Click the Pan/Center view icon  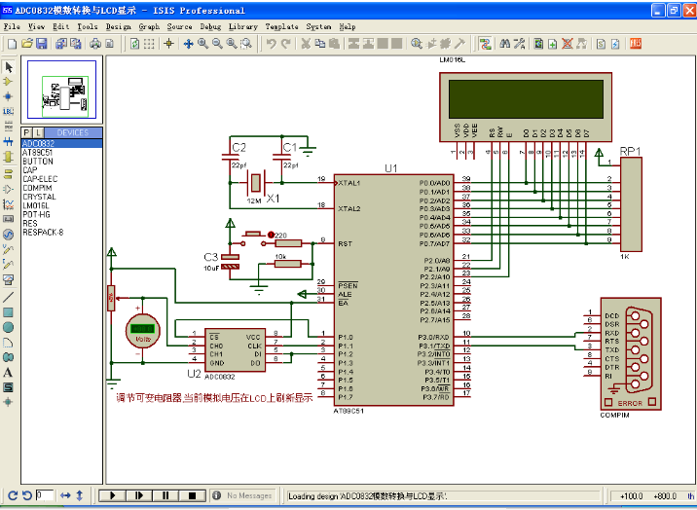(x=189, y=44)
